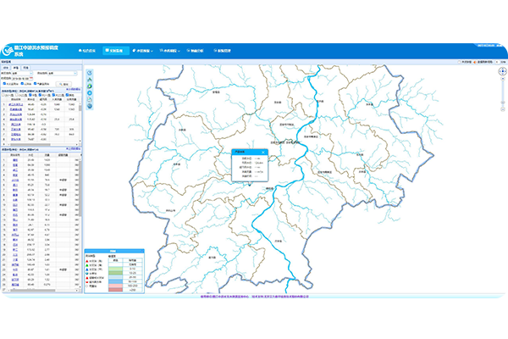The image size is (508, 339).
Task: Select the second tool in the map toolbar
Action: [x=89, y=81]
